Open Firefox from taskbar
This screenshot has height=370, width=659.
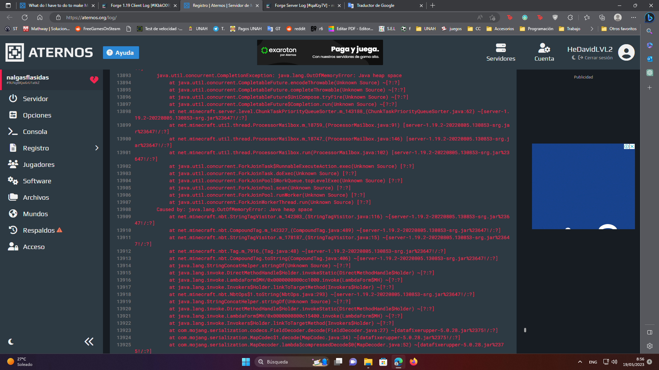413,362
